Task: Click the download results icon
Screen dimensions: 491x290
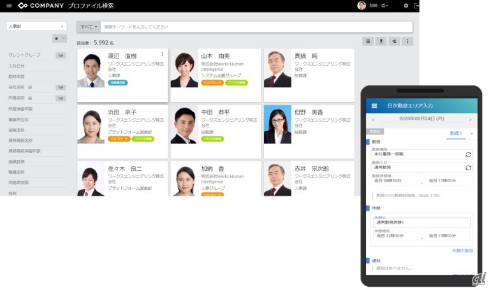Action: coord(381,41)
